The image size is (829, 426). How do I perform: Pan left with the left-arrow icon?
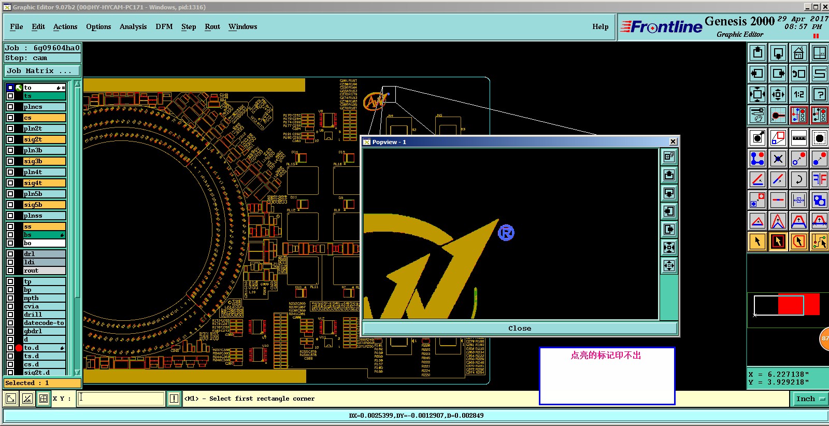757,74
